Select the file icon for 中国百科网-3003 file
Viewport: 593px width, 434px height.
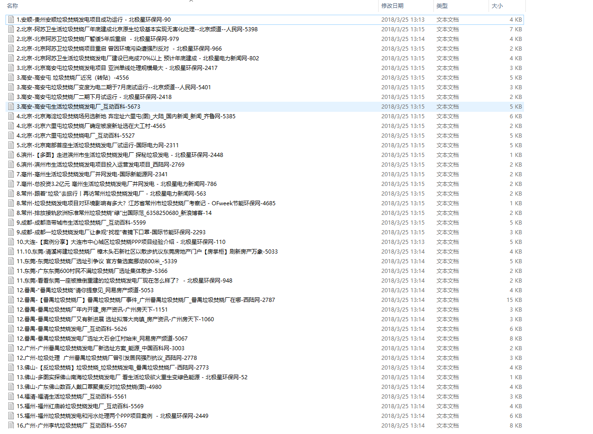[11, 348]
